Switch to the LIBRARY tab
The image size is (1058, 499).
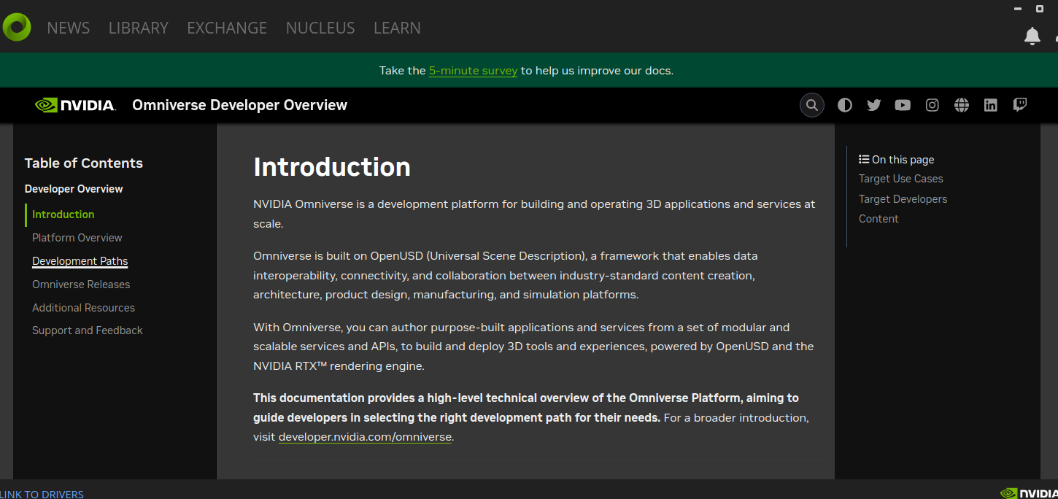pyautogui.click(x=139, y=28)
